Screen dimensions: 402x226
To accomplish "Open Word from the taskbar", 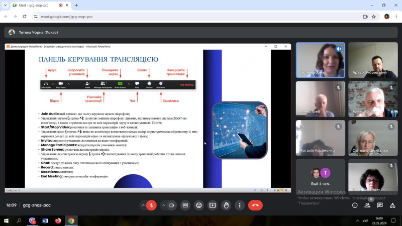I will tap(45, 220).
